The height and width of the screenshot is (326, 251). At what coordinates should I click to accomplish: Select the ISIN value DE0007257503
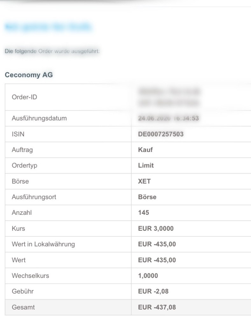161,134
